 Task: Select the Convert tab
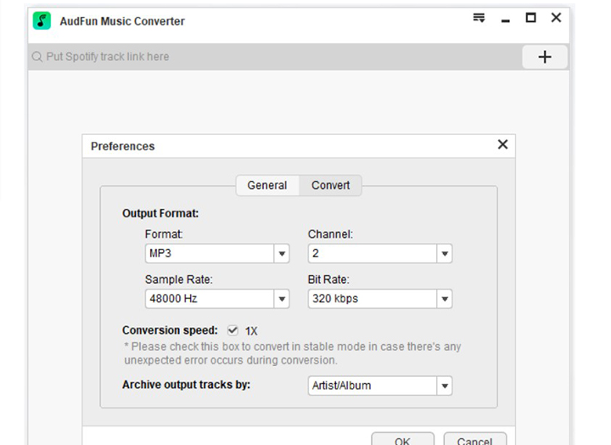coord(330,185)
